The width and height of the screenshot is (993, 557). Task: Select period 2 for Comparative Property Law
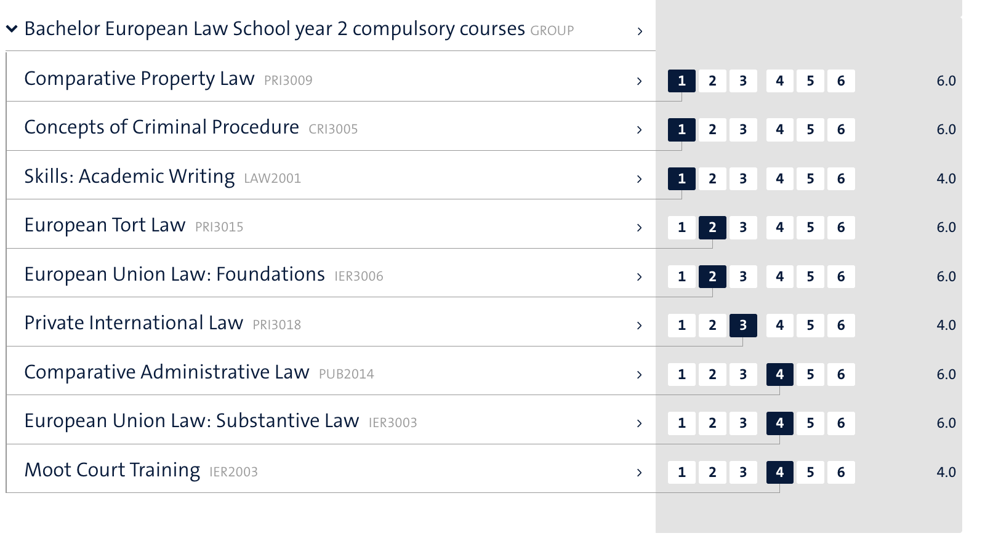[x=712, y=81]
